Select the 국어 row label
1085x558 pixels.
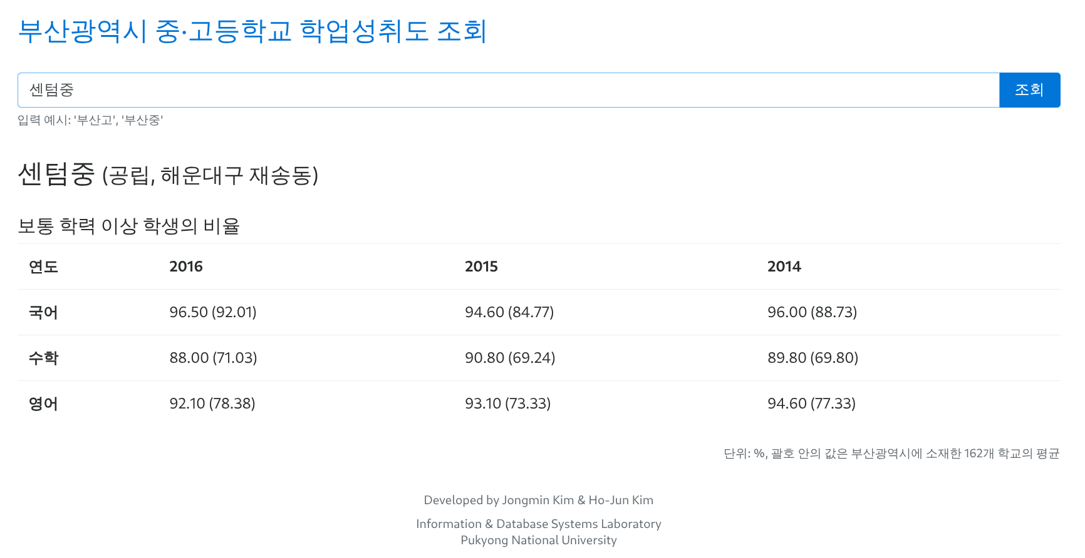click(43, 312)
